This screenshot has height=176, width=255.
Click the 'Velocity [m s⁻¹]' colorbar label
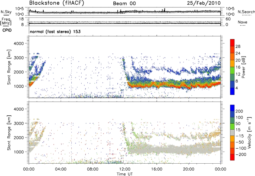(x=249, y=132)
